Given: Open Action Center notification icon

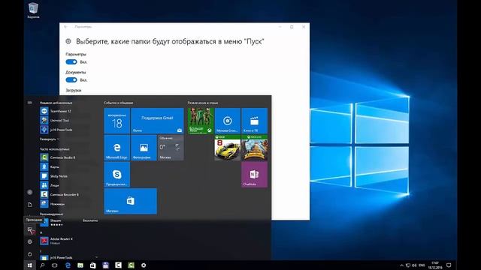Looking at the screenshot, I should coord(449,265).
